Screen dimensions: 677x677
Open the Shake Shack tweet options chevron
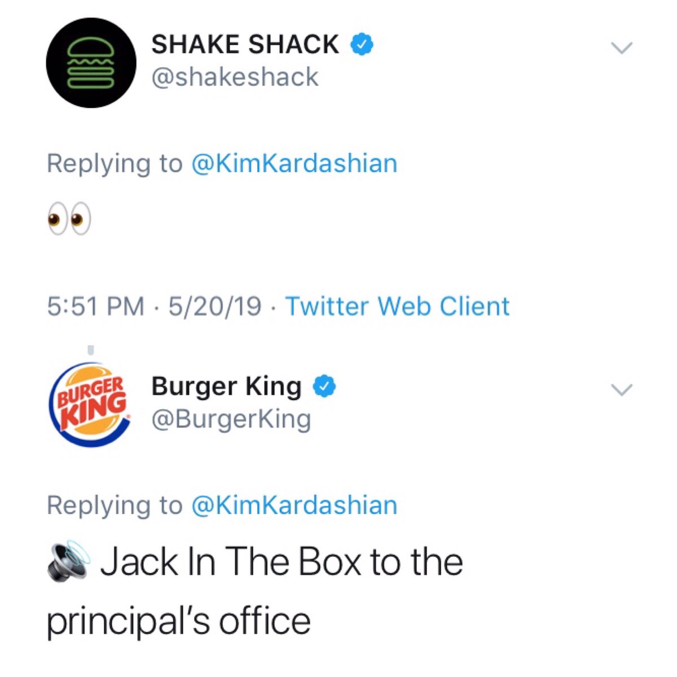point(622,48)
